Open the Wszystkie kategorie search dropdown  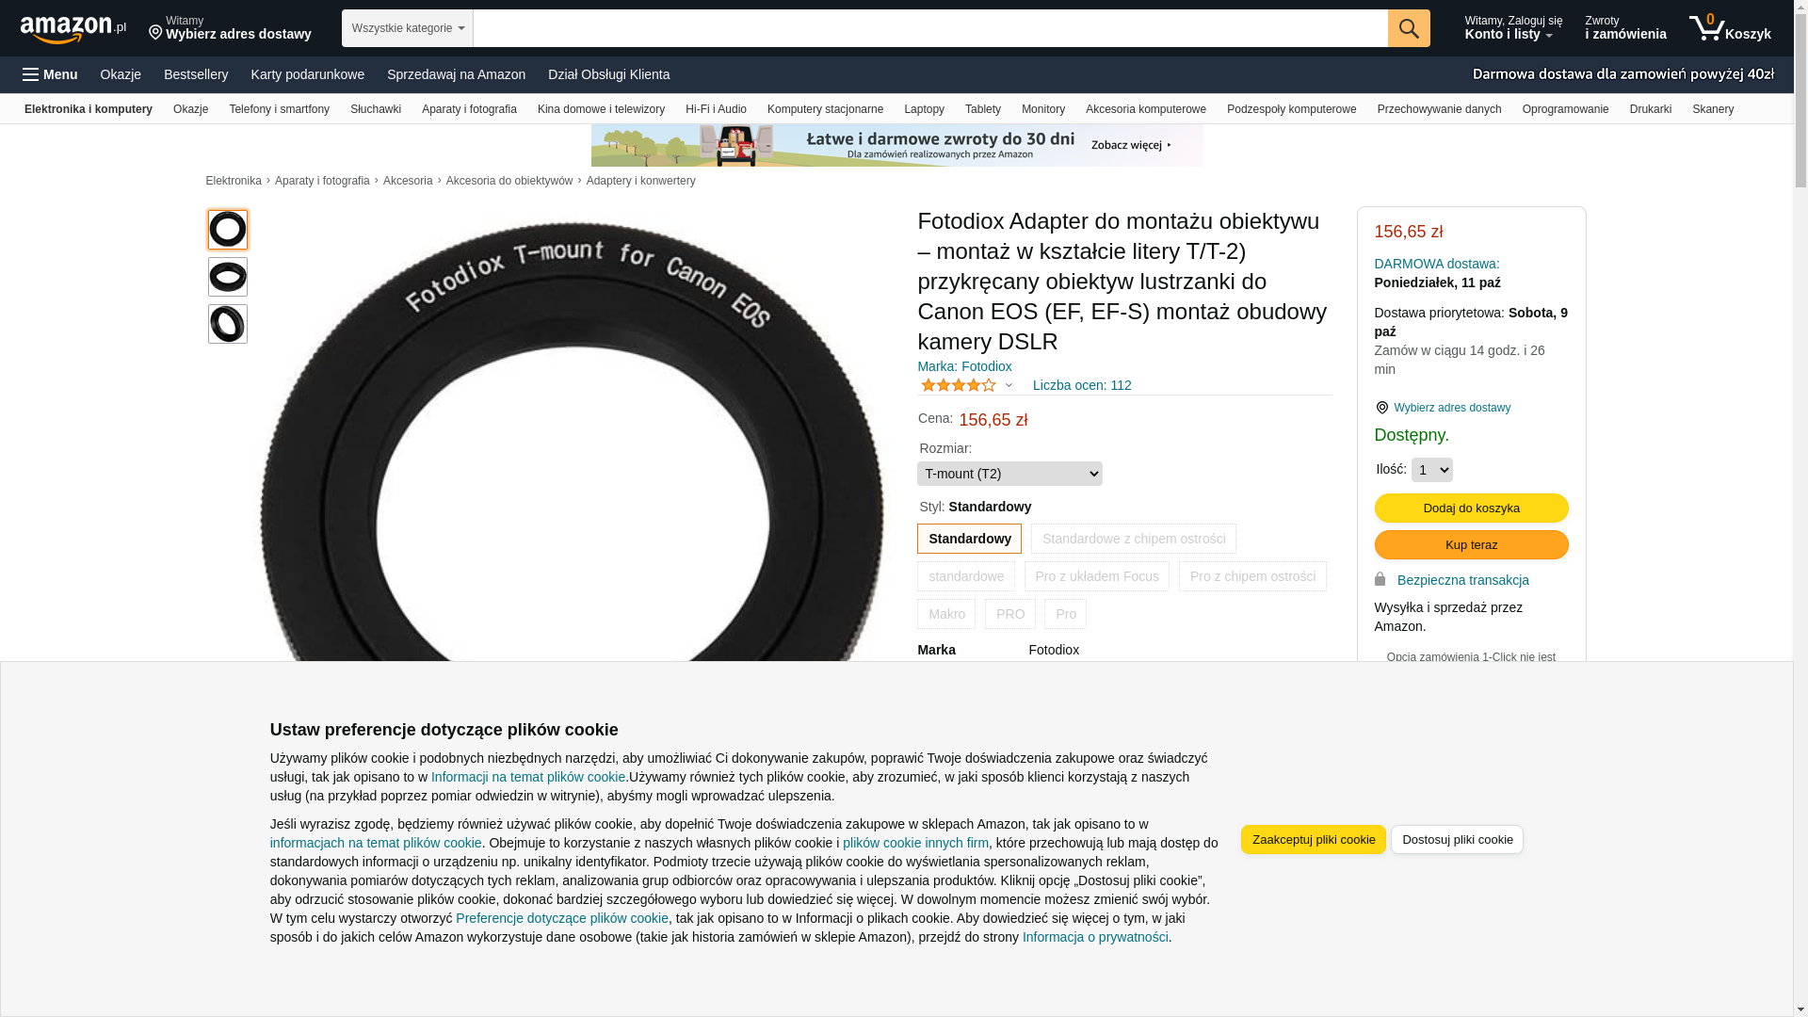(x=408, y=28)
